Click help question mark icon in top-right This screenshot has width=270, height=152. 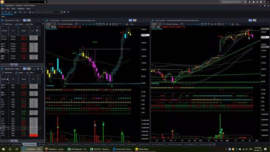264,2
